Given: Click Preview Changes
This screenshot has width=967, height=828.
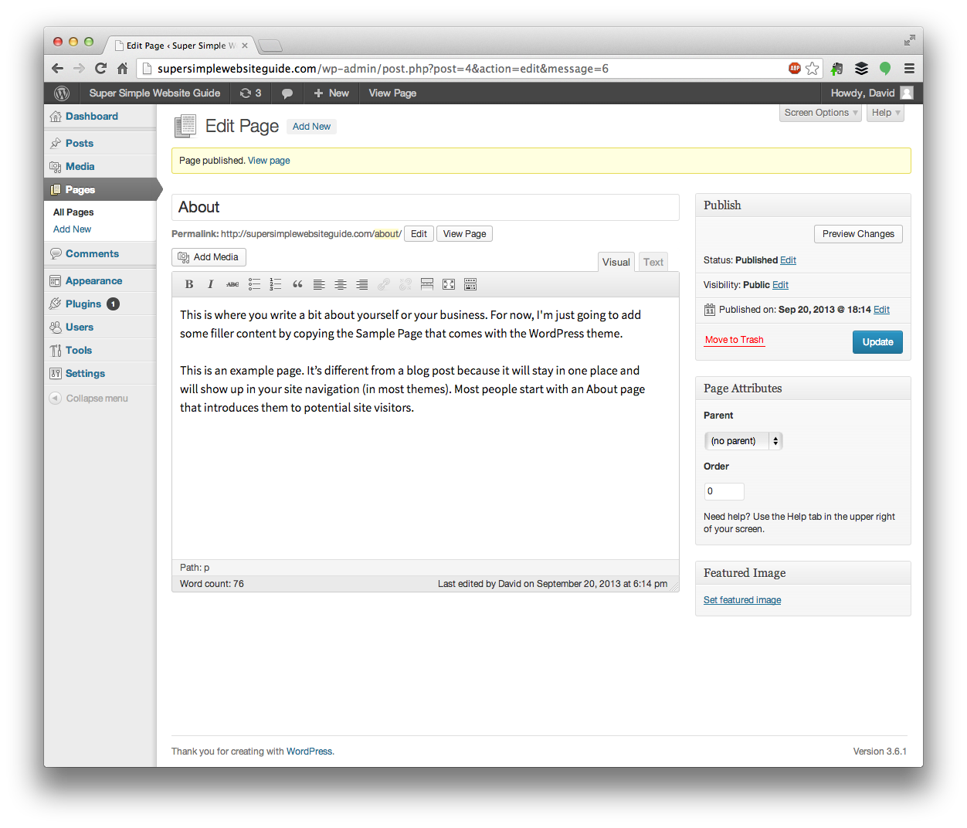Looking at the screenshot, I should [x=858, y=234].
